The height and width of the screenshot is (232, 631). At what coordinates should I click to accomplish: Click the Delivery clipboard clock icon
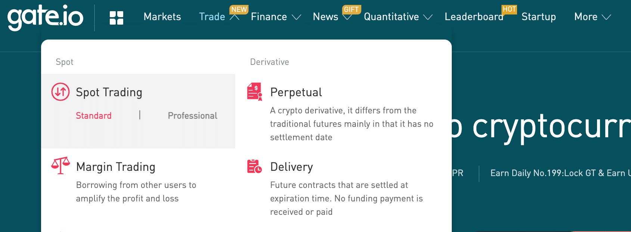[x=255, y=166]
